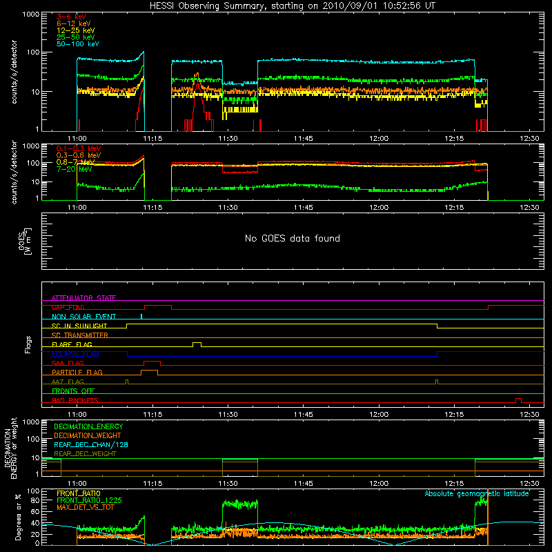The height and width of the screenshot is (552, 552).
Task: Select the ATTENUATOR_STATE flag label
Action: click(83, 298)
